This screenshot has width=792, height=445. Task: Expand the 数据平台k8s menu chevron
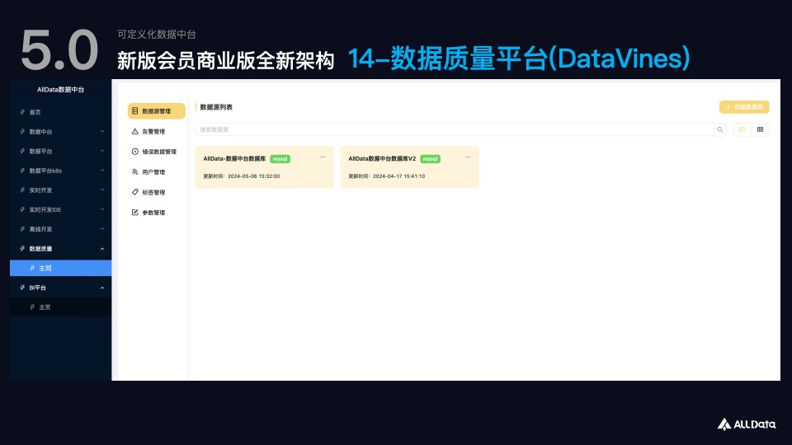coord(102,171)
